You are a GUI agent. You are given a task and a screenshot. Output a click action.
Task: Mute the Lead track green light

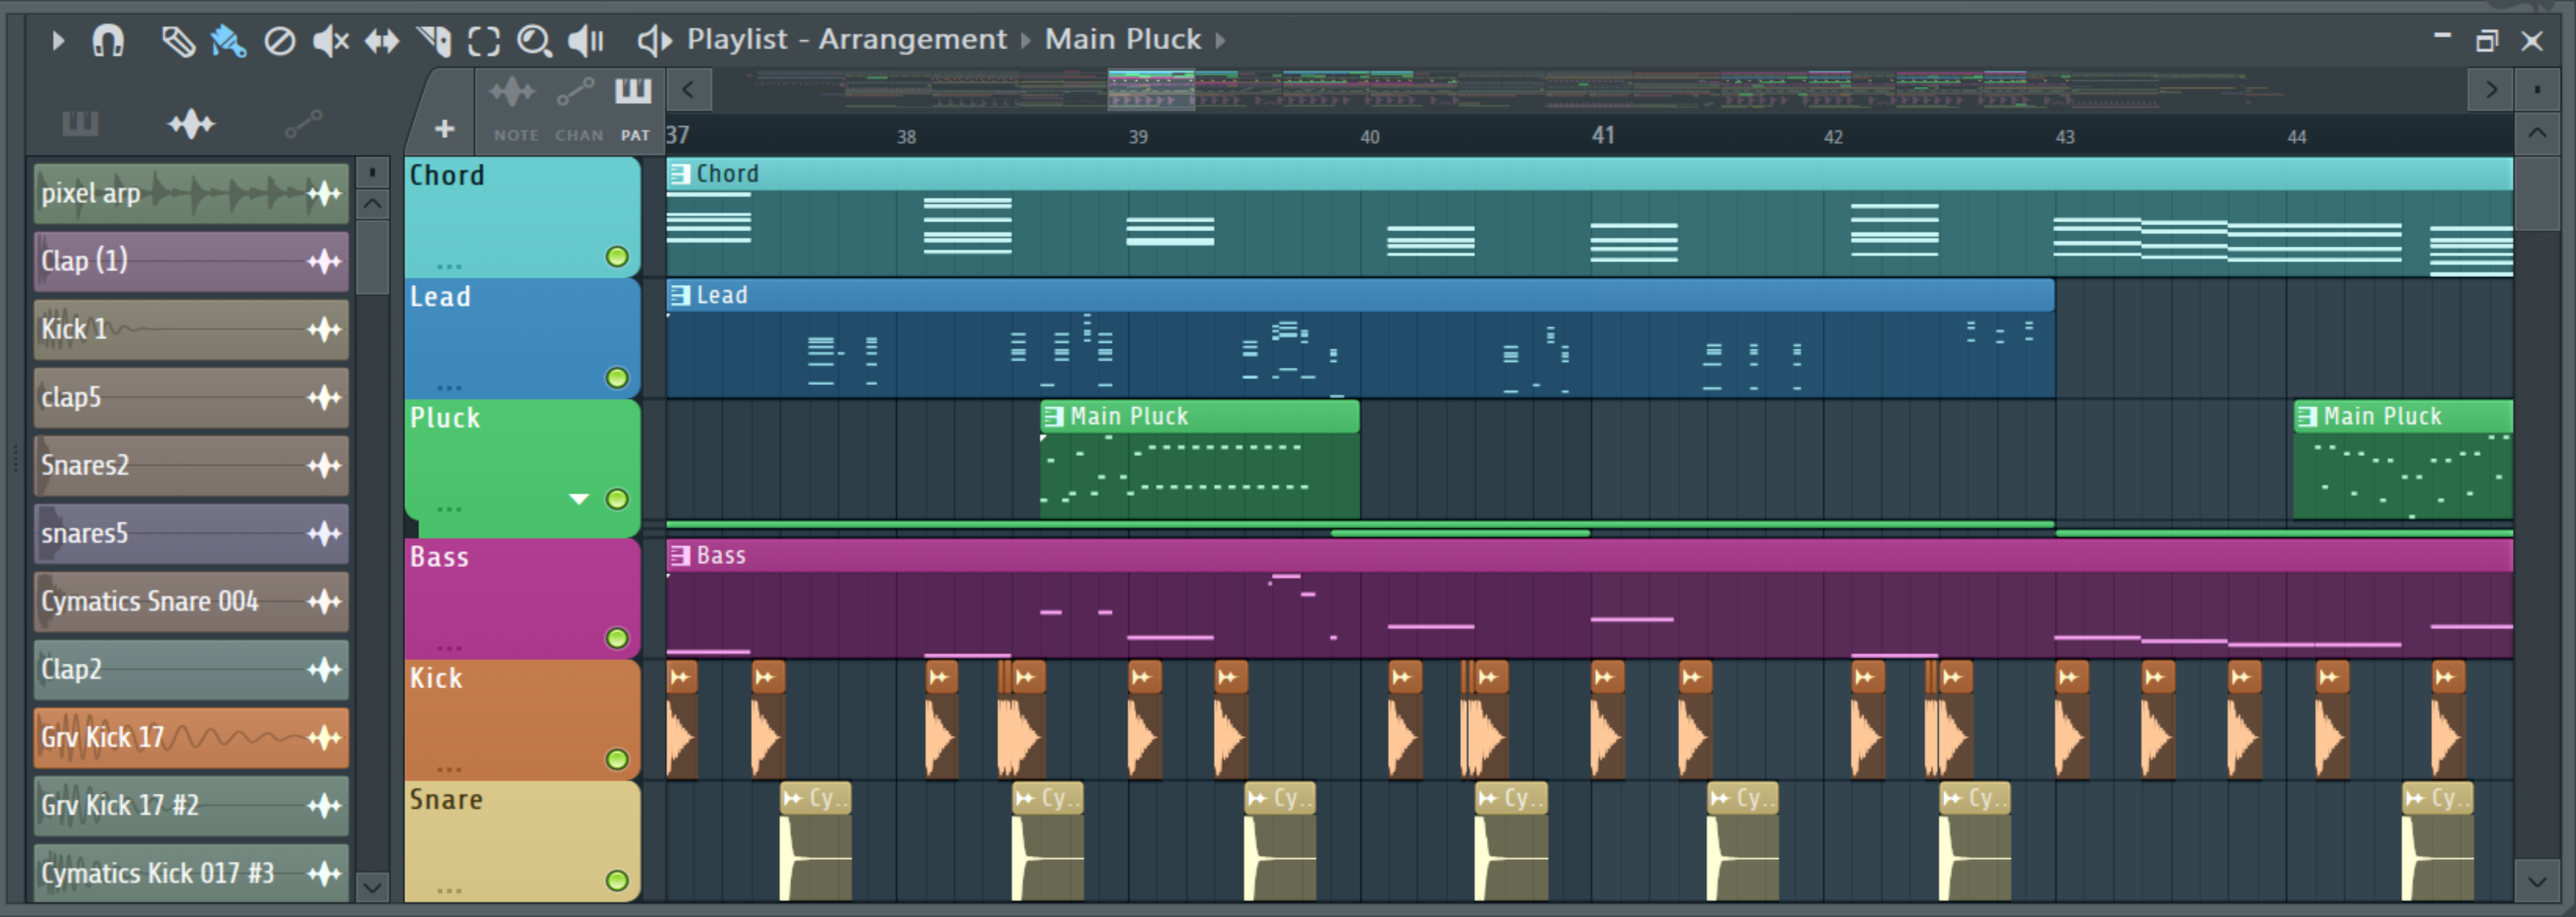(617, 378)
